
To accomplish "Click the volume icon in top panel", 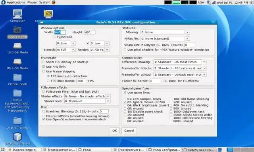I will tap(251, 2).
